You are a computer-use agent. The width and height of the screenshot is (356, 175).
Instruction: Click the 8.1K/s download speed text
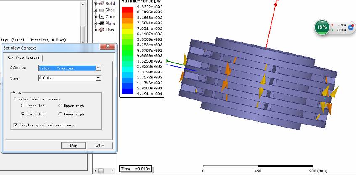pos(342,30)
